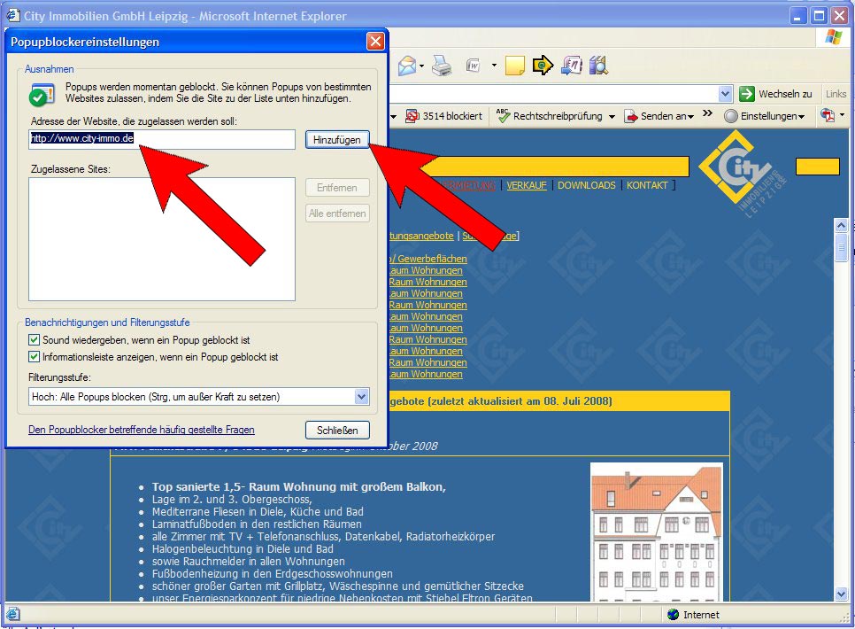Click the Print toolbar icon
The height and width of the screenshot is (629, 855).
coord(442,66)
